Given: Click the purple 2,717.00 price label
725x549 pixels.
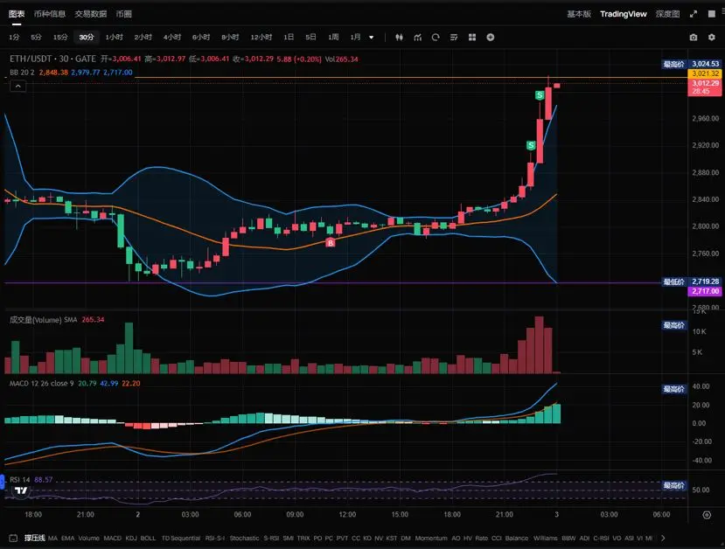Looking at the screenshot, I should [705, 291].
